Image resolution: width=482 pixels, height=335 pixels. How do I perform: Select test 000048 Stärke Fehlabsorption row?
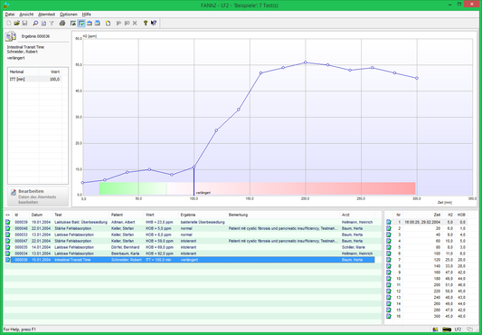[x=190, y=228]
